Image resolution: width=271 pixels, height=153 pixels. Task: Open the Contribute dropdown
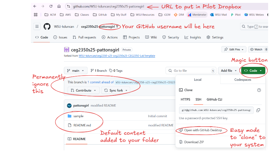point(83,91)
